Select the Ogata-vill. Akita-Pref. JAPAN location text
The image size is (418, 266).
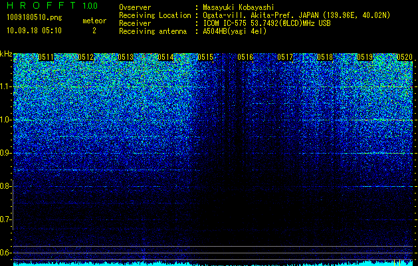(296, 15)
